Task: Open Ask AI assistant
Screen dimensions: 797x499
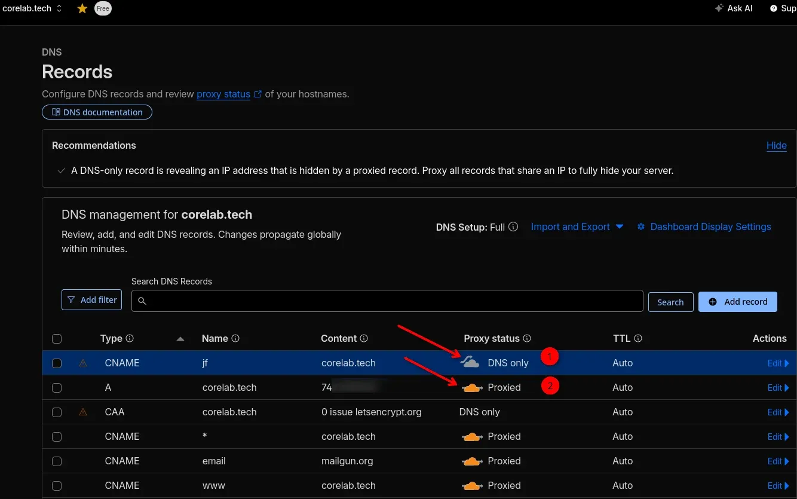Action: pos(734,8)
